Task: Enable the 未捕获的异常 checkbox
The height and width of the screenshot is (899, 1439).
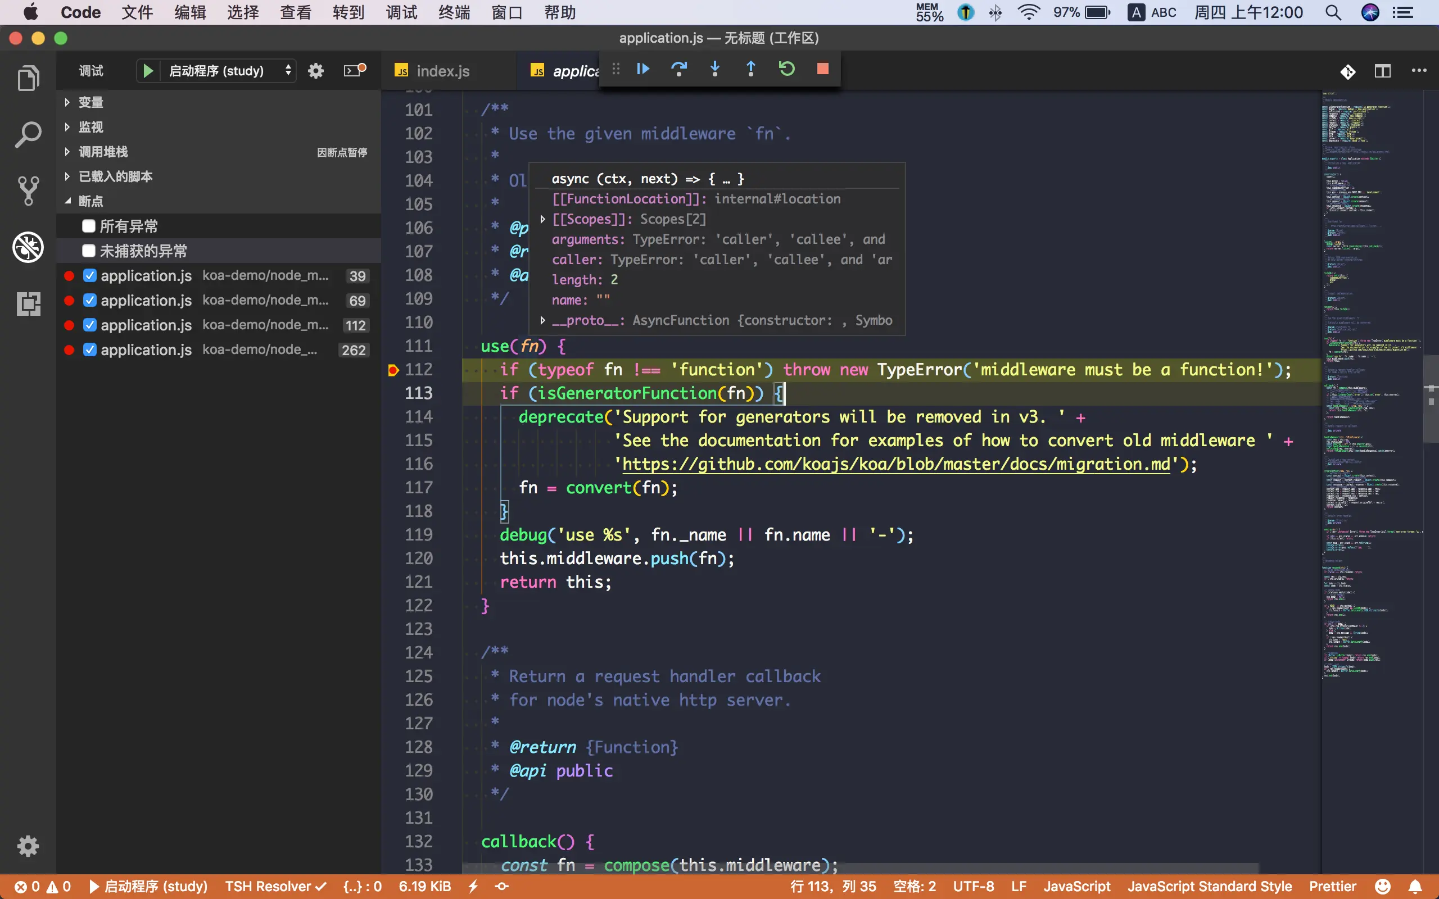Action: point(89,251)
